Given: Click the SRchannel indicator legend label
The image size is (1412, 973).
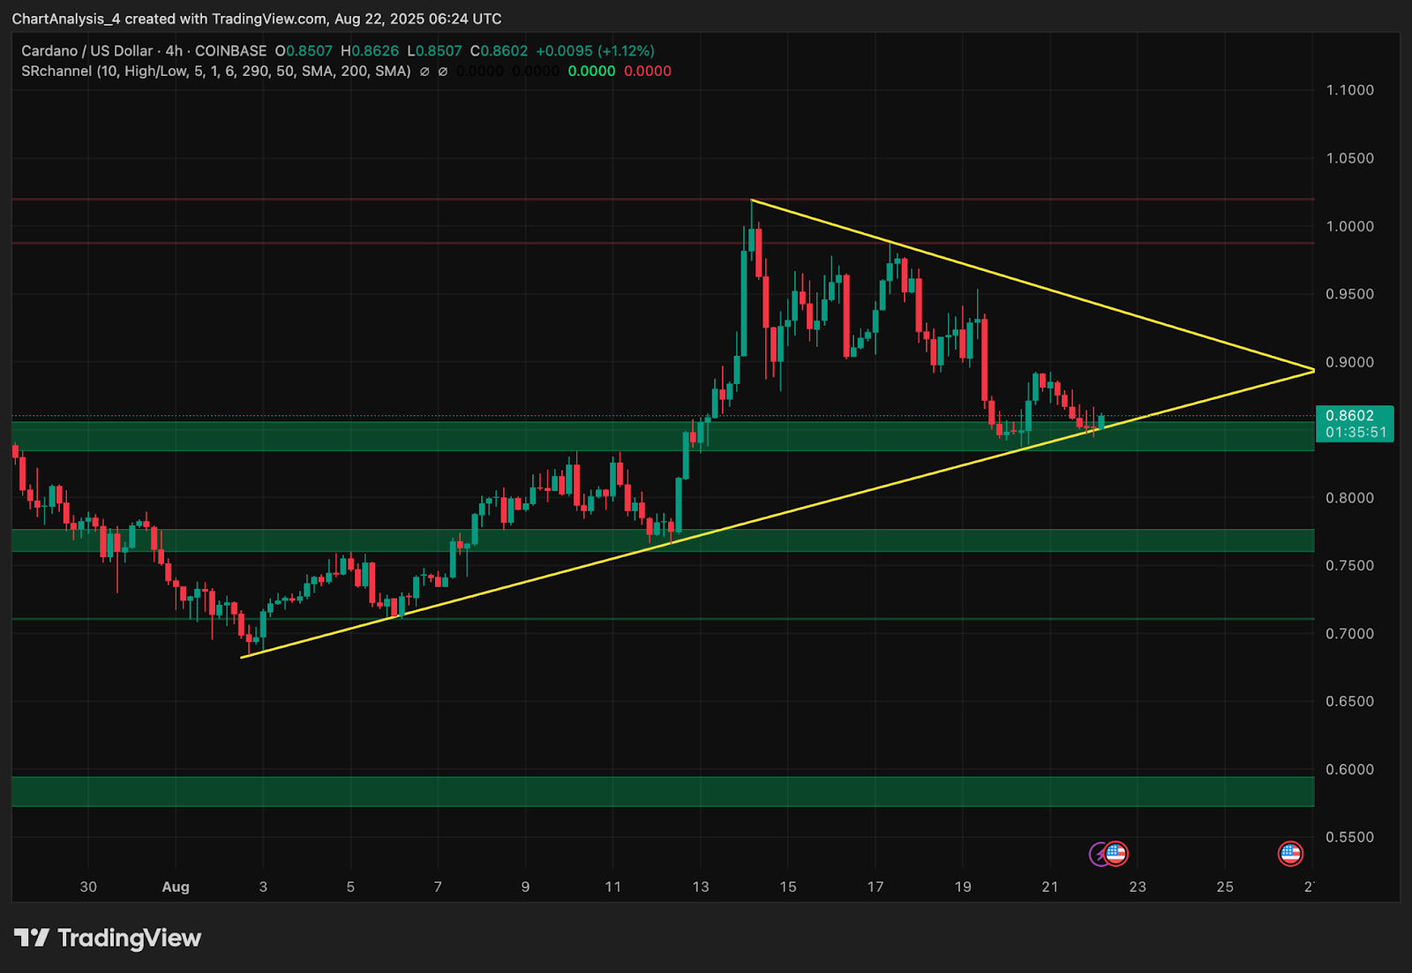Looking at the screenshot, I should 215,72.
